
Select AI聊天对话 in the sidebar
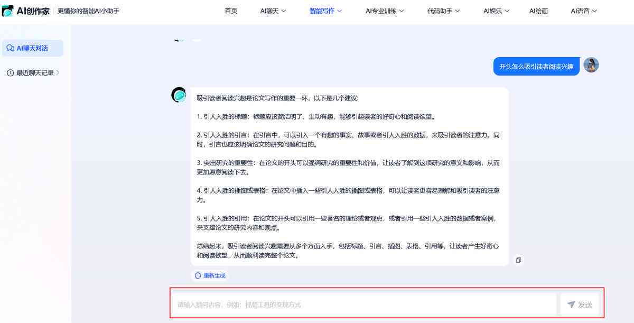pos(33,48)
